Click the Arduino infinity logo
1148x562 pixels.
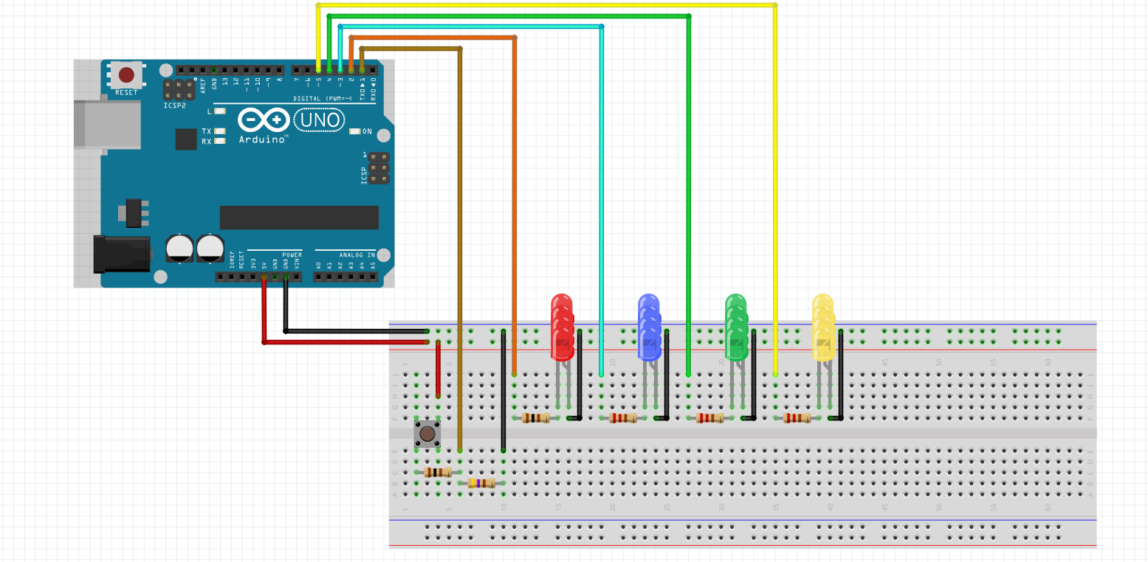264,119
